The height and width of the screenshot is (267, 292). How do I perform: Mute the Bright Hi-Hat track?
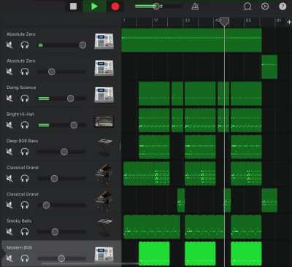[x=9, y=125]
